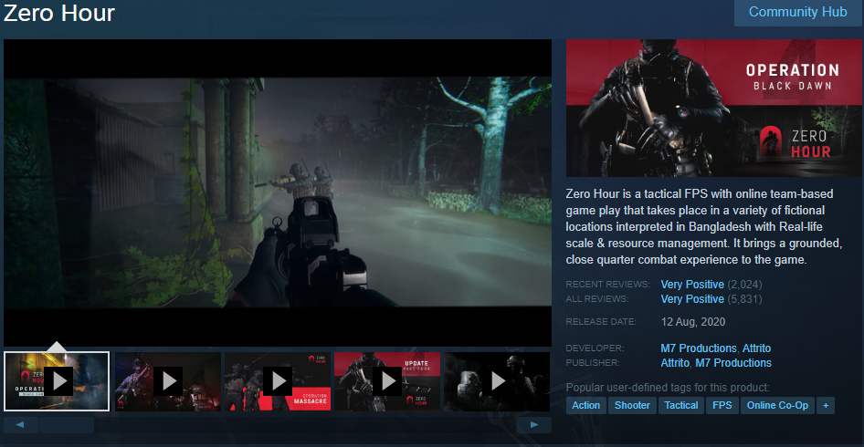
Task: Select the Action tag
Action: 585,406
